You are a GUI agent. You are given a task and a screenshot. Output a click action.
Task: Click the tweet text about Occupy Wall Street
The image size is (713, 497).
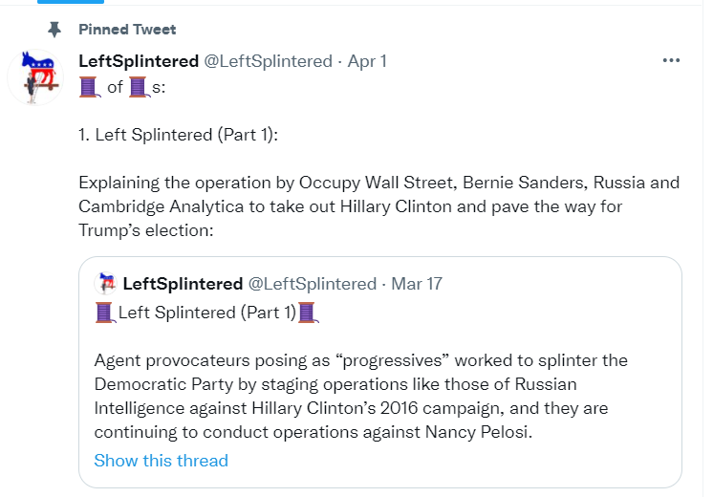[378, 206]
